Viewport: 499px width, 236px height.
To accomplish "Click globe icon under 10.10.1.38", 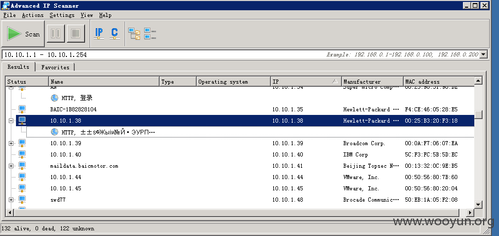I will (55, 132).
